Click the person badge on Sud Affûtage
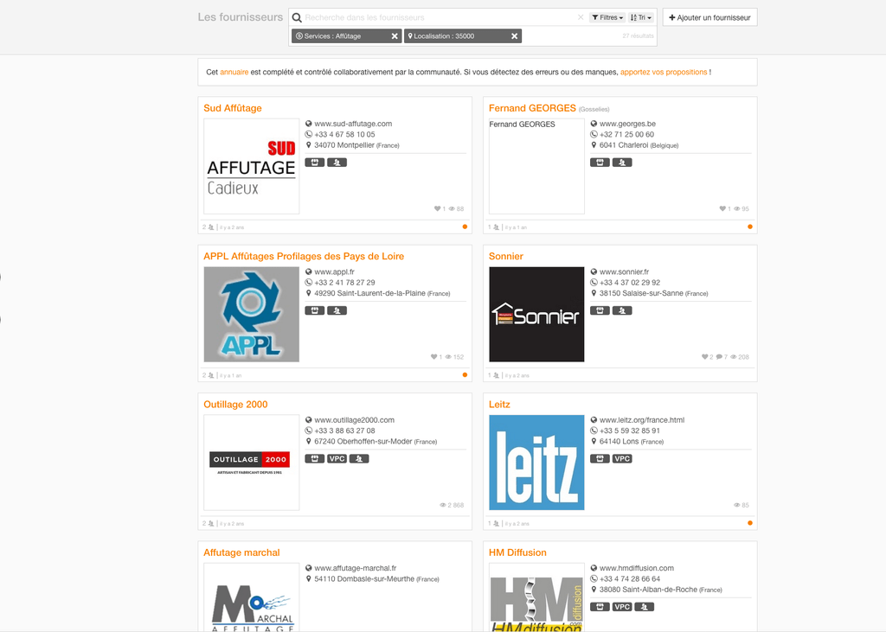 (x=337, y=163)
